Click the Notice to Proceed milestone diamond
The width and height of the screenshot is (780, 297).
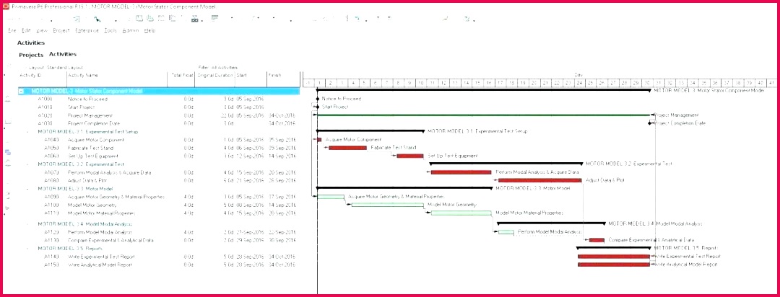click(317, 98)
